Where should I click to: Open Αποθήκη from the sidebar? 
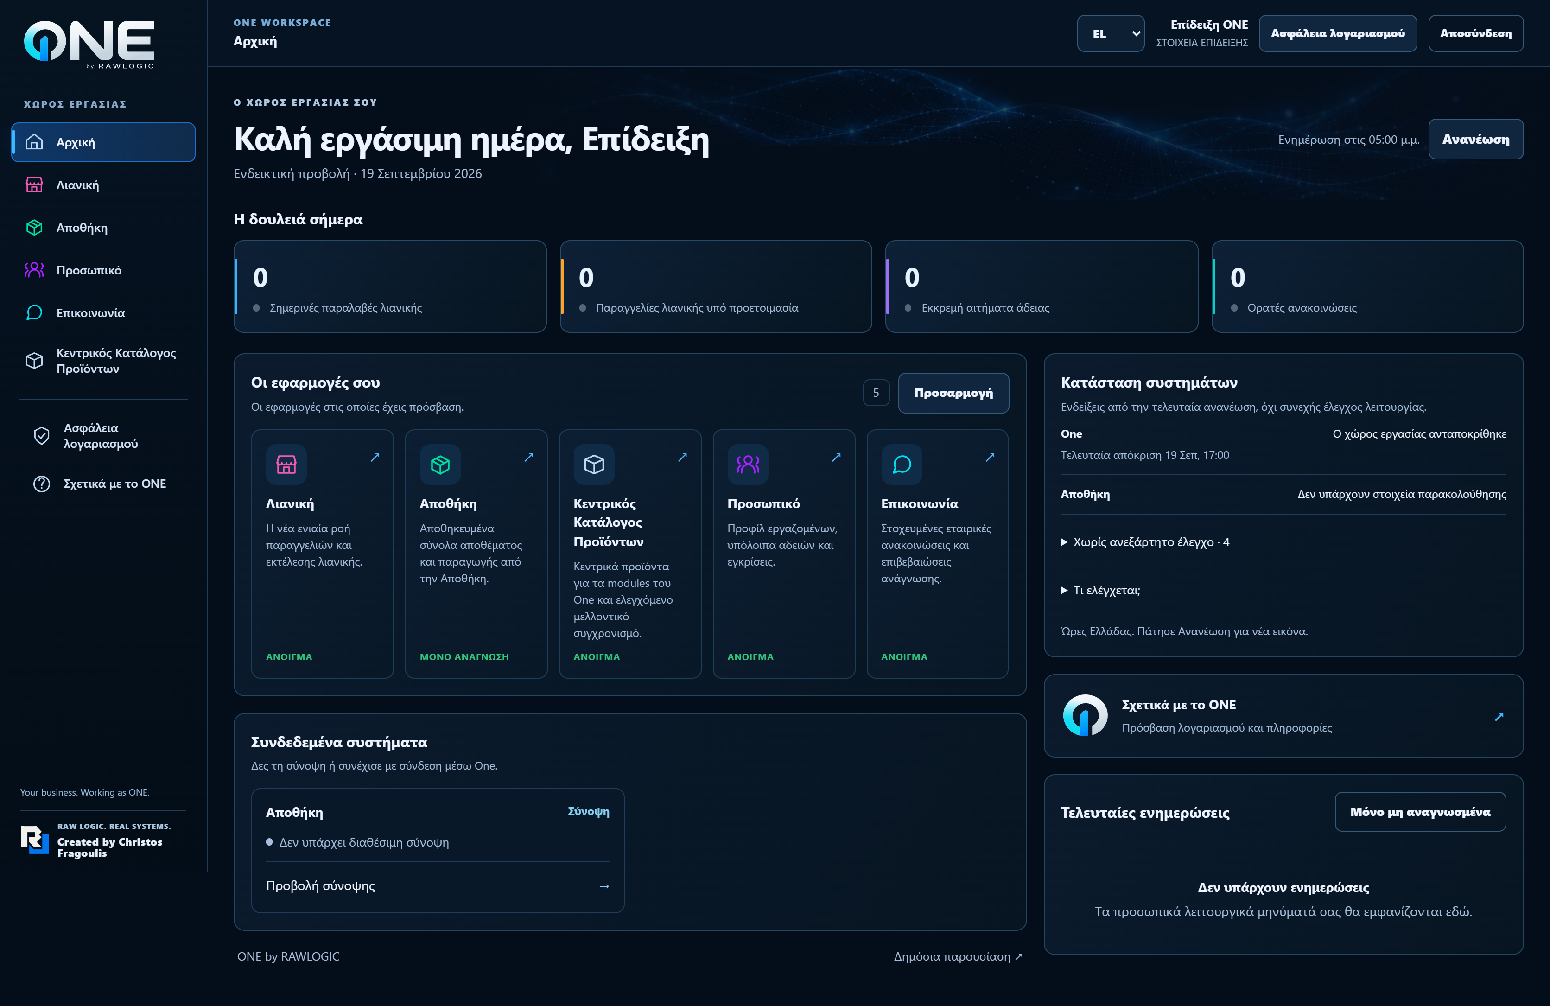click(x=103, y=227)
